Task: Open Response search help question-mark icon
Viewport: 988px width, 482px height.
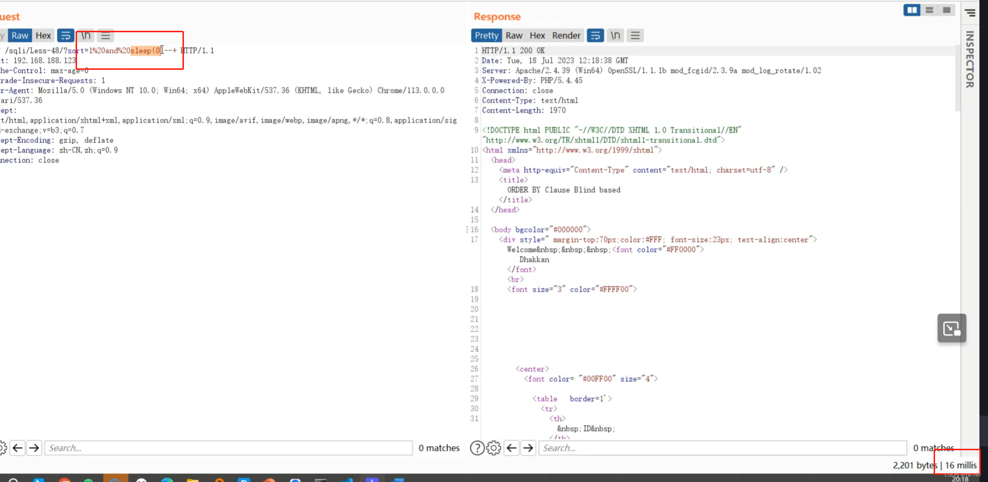Action: tap(477, 448)
